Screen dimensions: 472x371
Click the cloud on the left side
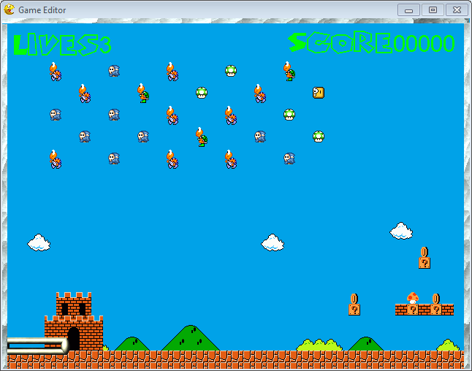click(39, 242)
